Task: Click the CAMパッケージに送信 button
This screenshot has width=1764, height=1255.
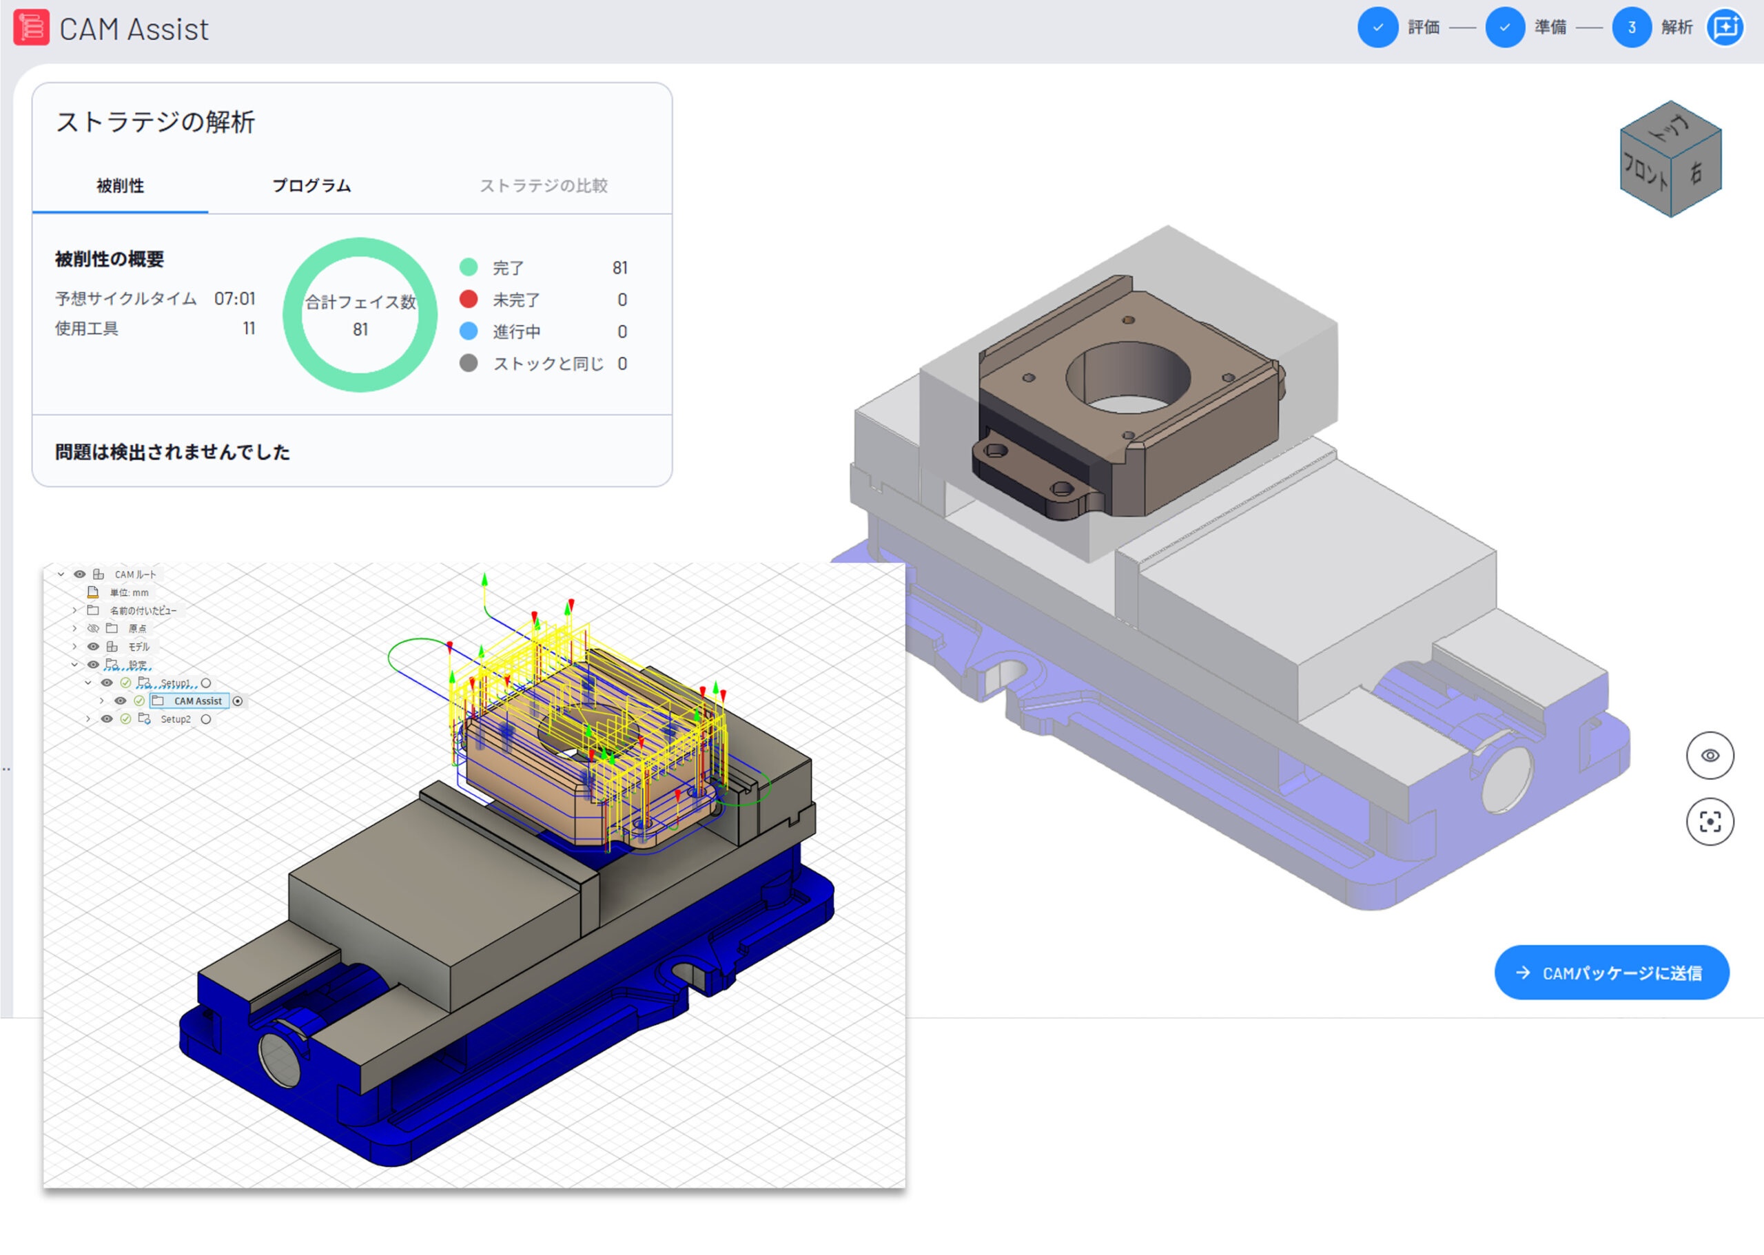Action: coord(1611,972)
